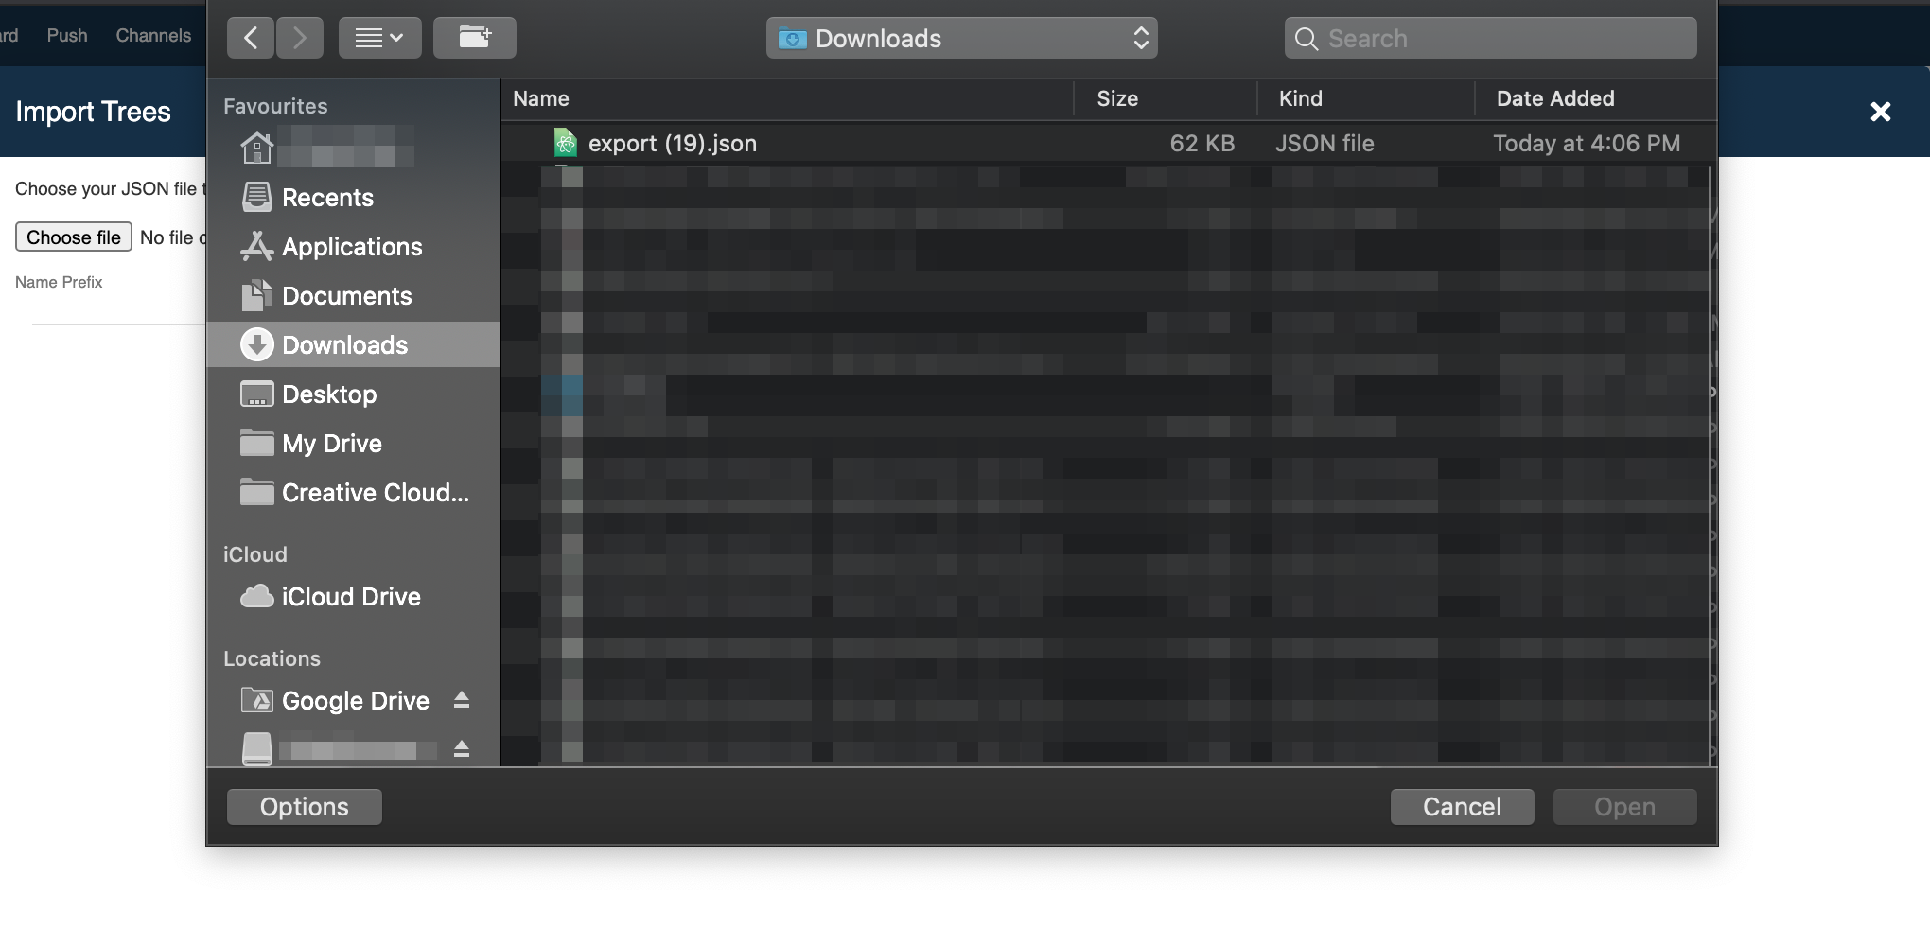The image size is (1930, 929).
Task: Open the Desktop folder
Action: (329, 394)
